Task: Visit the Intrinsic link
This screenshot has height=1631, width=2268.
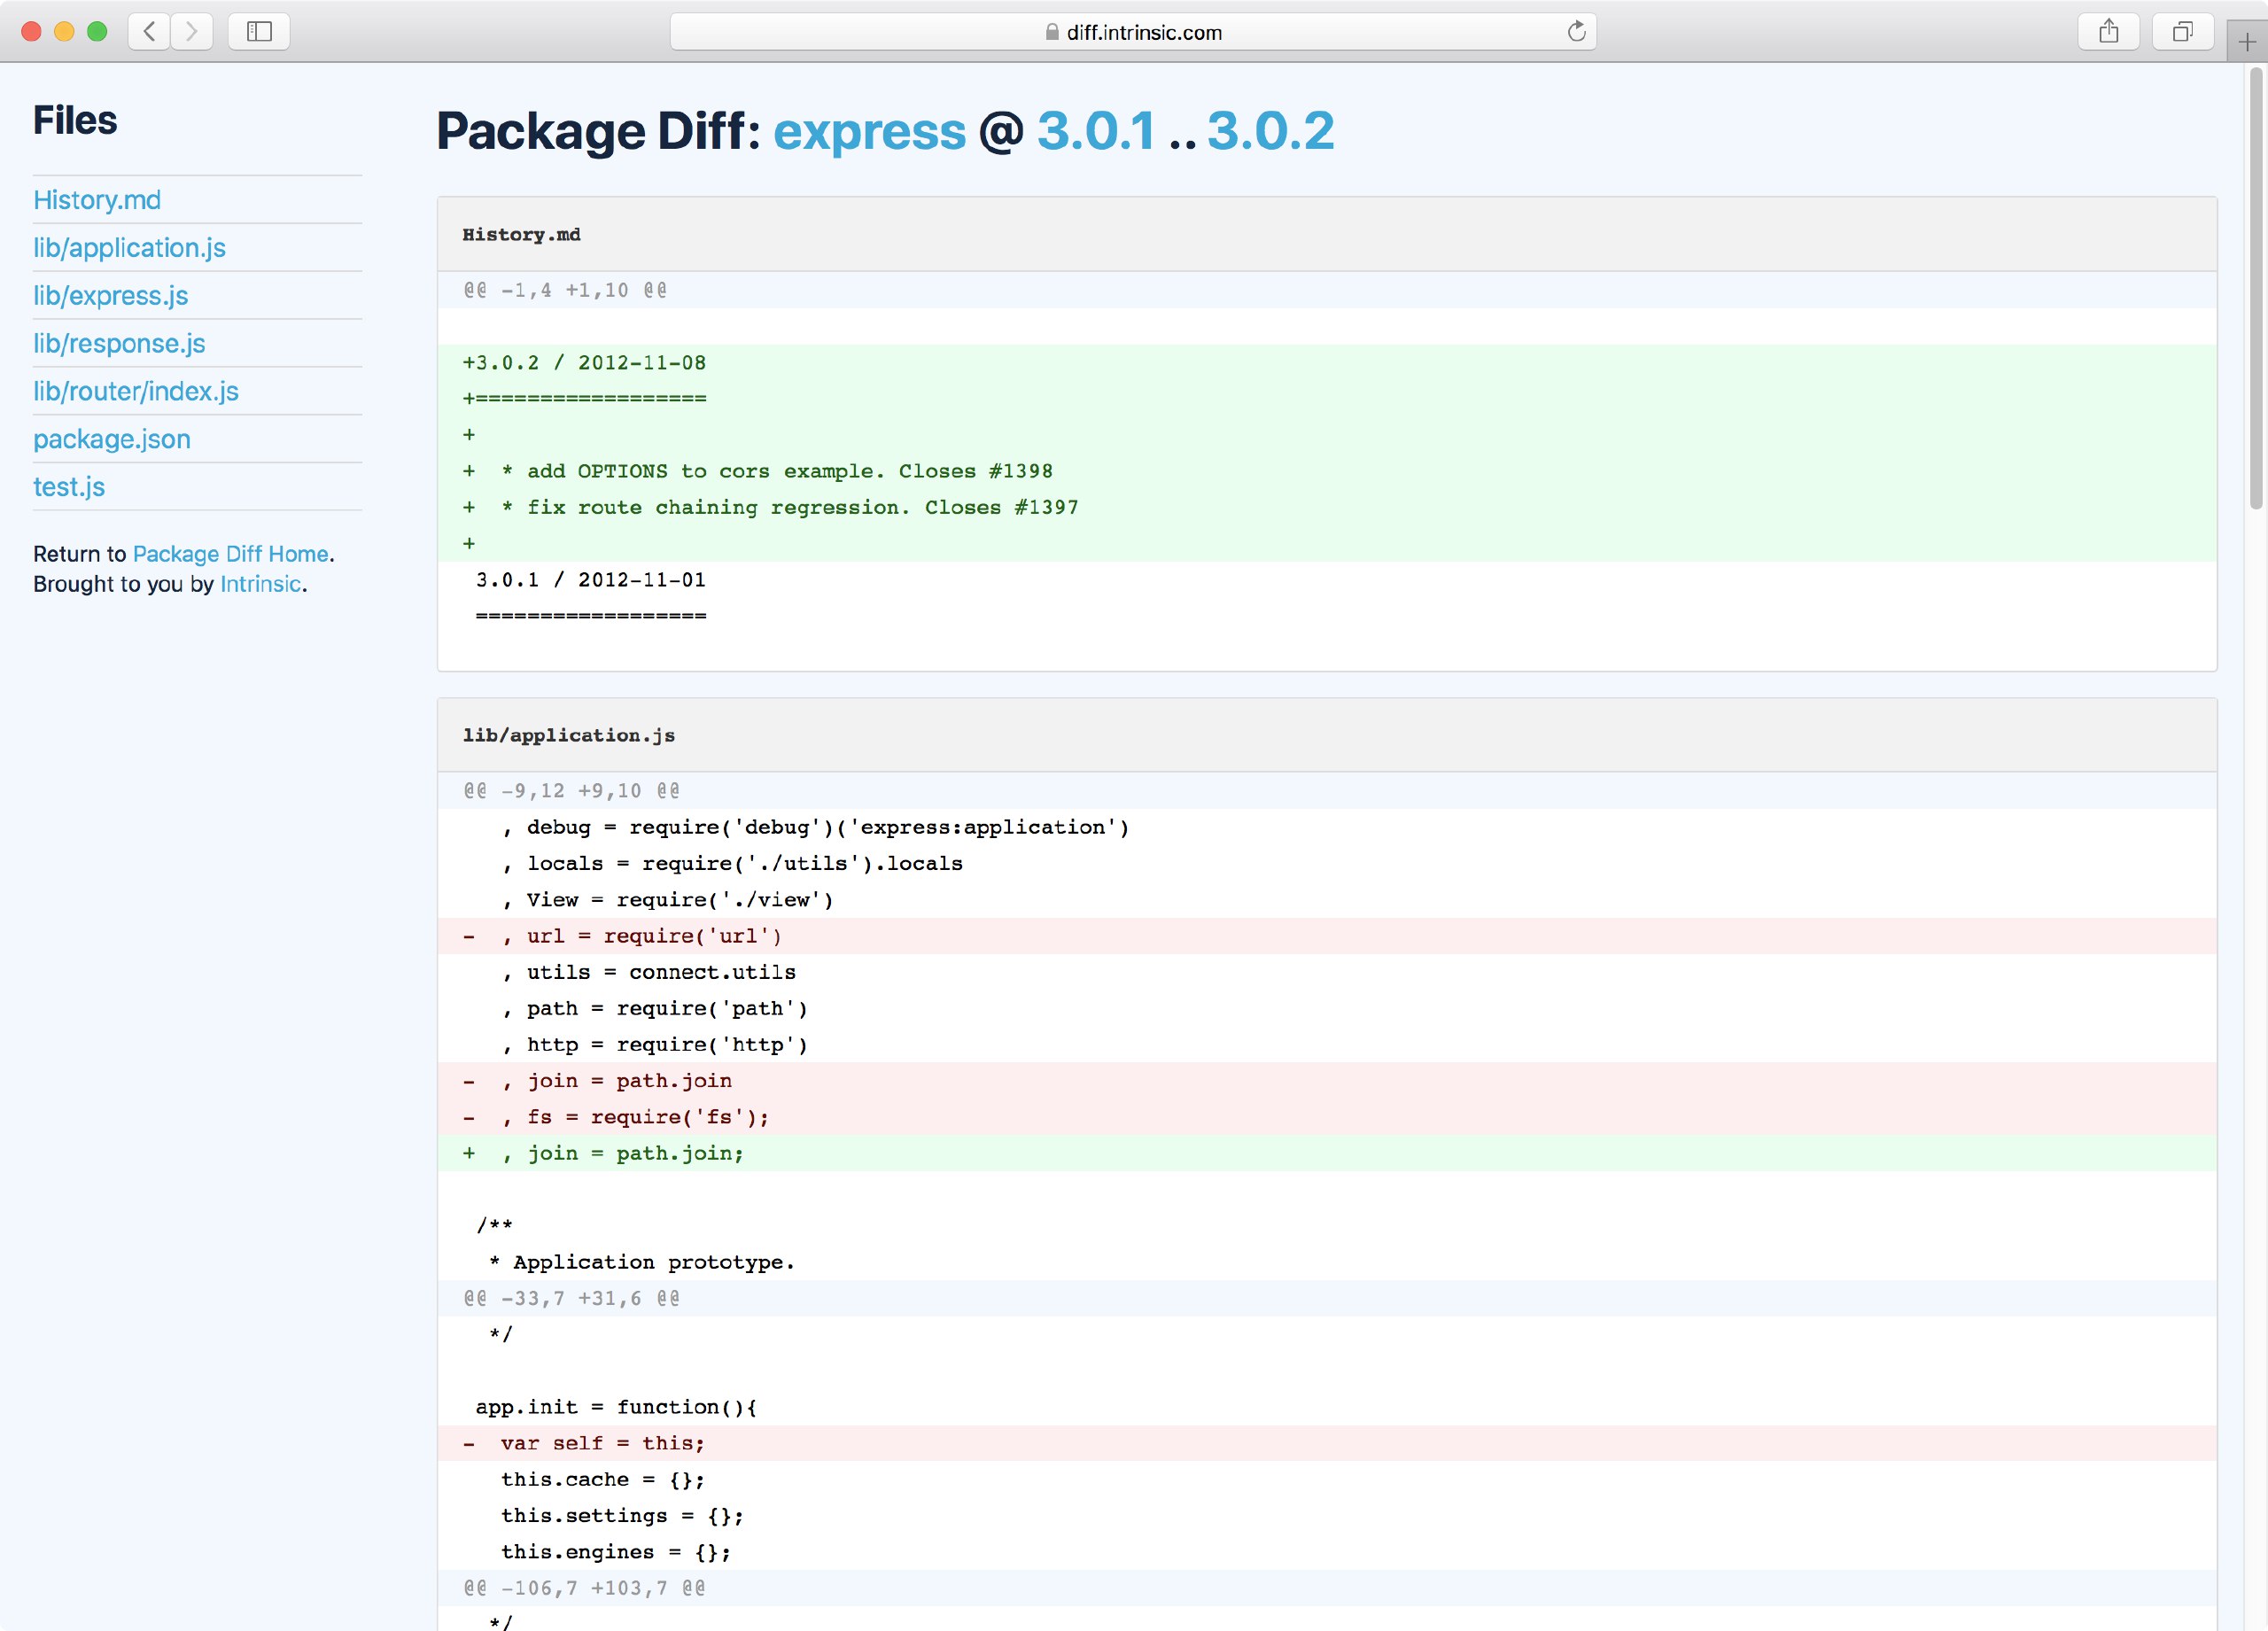Action: (260, 584)
